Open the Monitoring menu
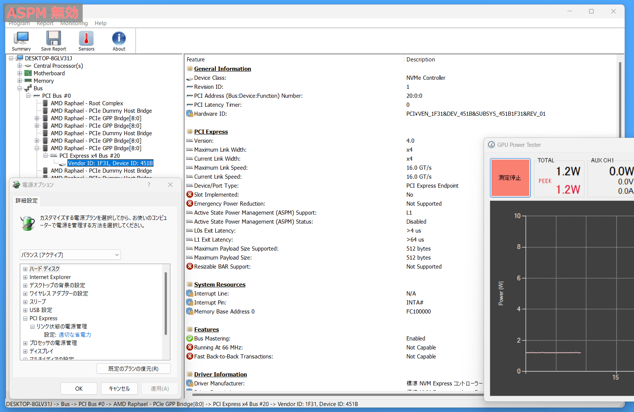The image size is (634, 412). point(74,23)
